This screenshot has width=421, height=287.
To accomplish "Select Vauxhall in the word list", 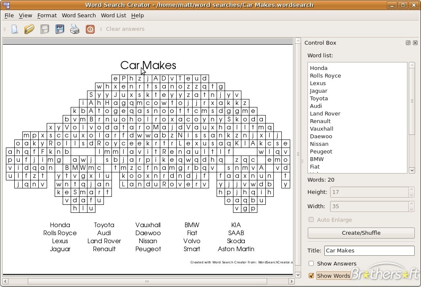I will [x=321, y=129].
